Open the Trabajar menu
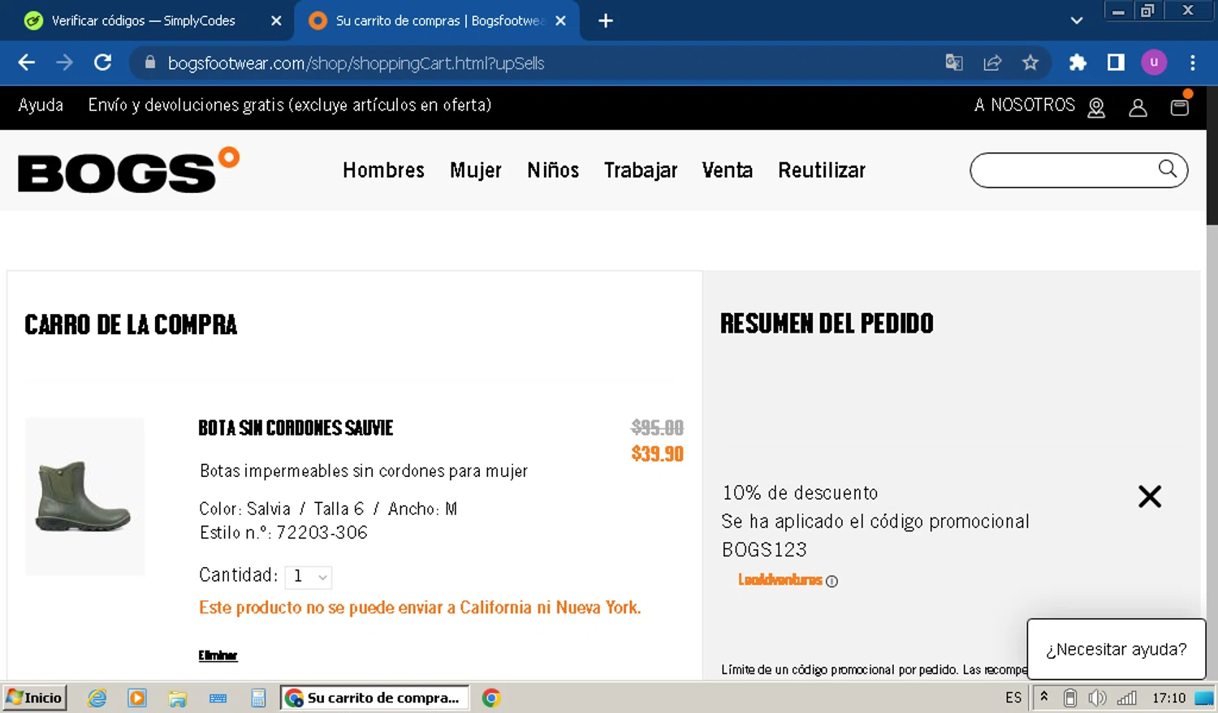 click(x=641, y=170)
